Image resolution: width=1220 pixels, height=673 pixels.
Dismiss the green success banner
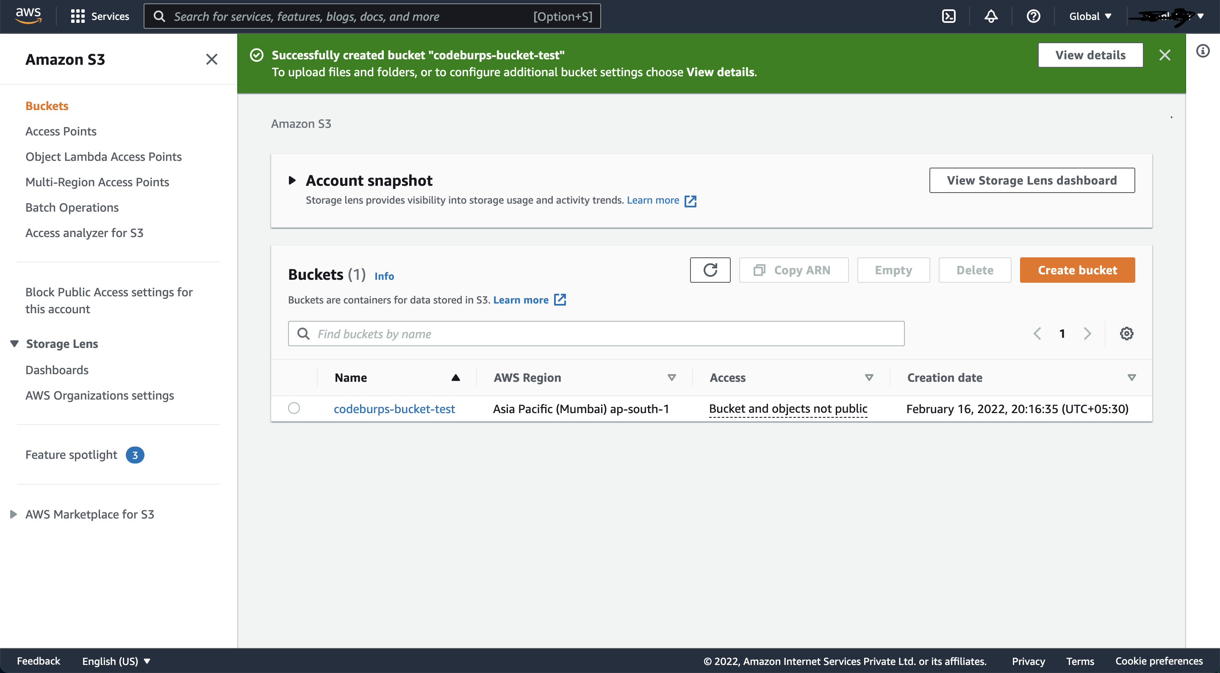(1165, 55)
